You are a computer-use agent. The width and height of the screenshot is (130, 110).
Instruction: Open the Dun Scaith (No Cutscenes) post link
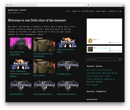pyautogui.click(x=17, y=53)
